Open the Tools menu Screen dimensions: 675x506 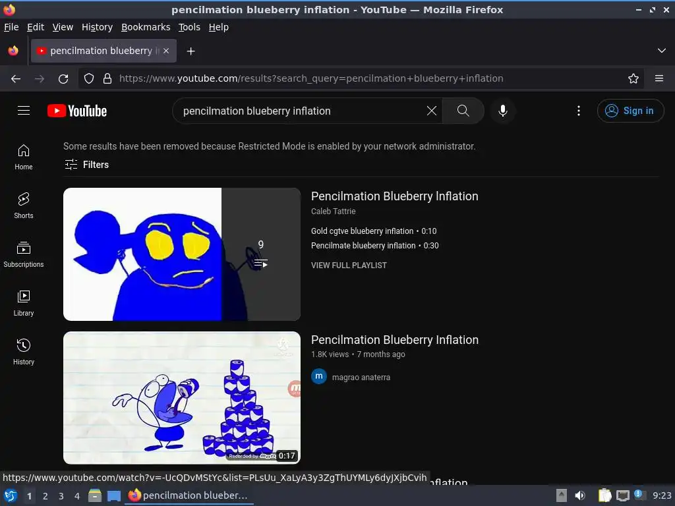coord(189,27)
